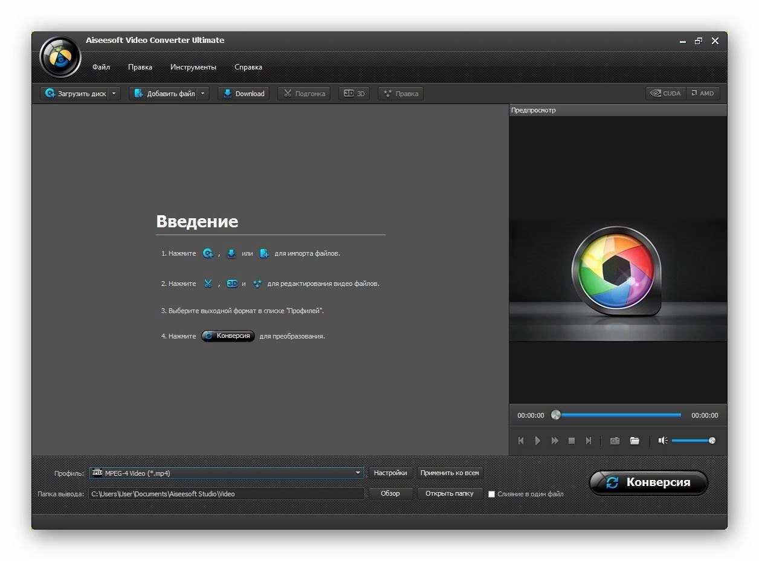
Task: Play the preview video
Action: click(x=537, y=441)
